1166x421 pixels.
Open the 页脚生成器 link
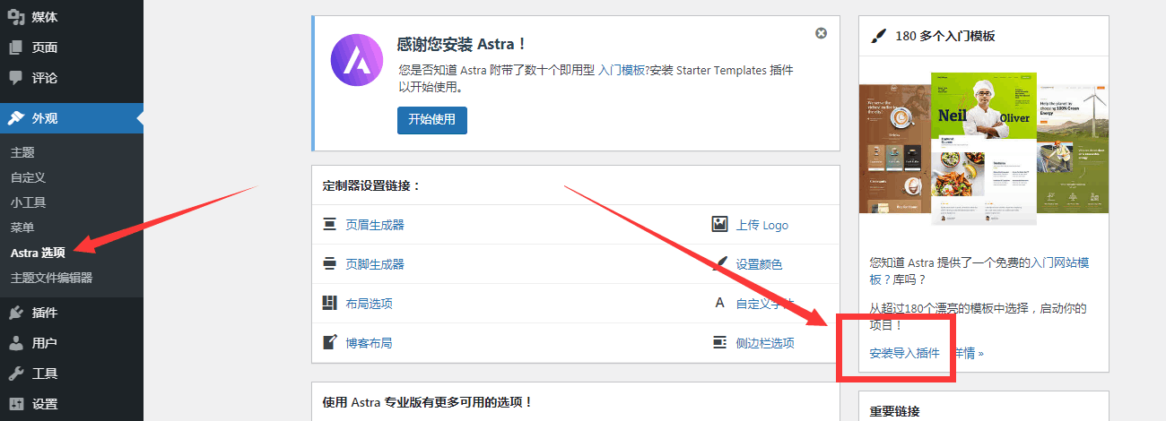tap(375, 264)
